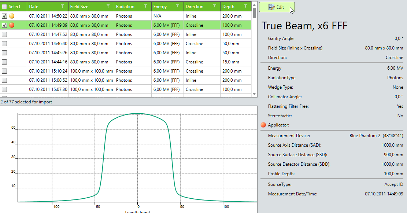407x213 pixels.
Task: Click the table scrollbar down arrow
Action: pyautogui.click(x=254, y=94)
